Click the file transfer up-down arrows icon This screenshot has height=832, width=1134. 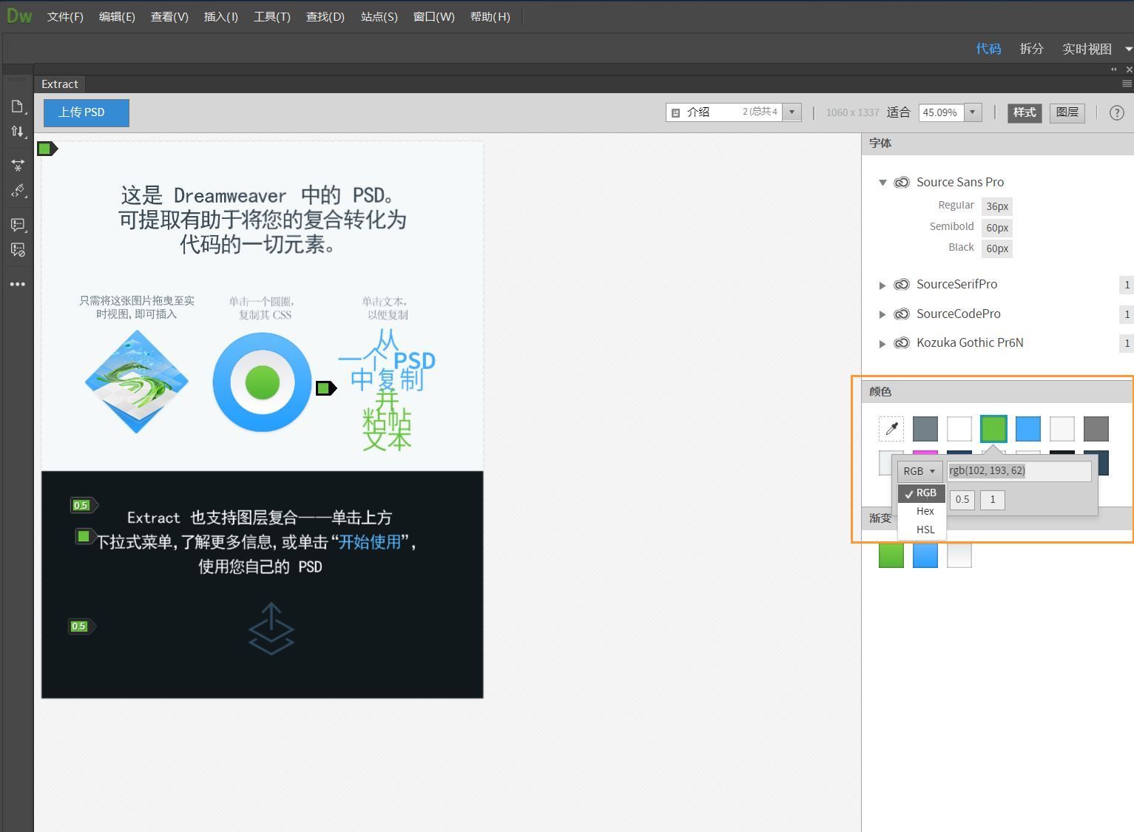point(18,132)
